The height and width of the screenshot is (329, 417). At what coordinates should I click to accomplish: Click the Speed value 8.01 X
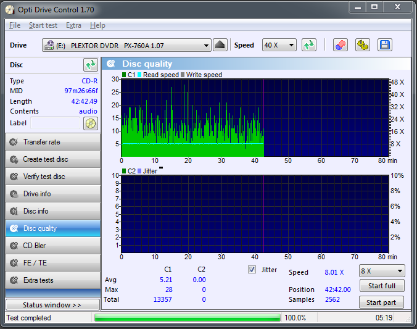334,272
